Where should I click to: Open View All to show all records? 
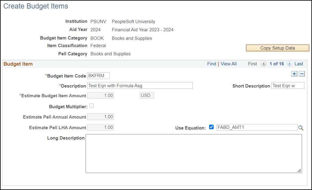[x=229, y=64]
